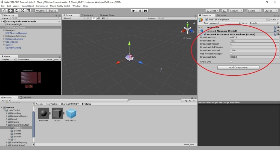The width and height of the screenshot is (280, 150).
Task: Filter project search by label icon
Action: click(190, 101)
